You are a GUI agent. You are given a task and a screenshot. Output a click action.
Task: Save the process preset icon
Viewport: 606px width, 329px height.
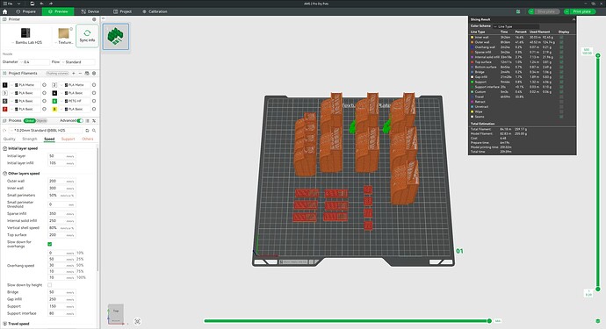[87, 131]
